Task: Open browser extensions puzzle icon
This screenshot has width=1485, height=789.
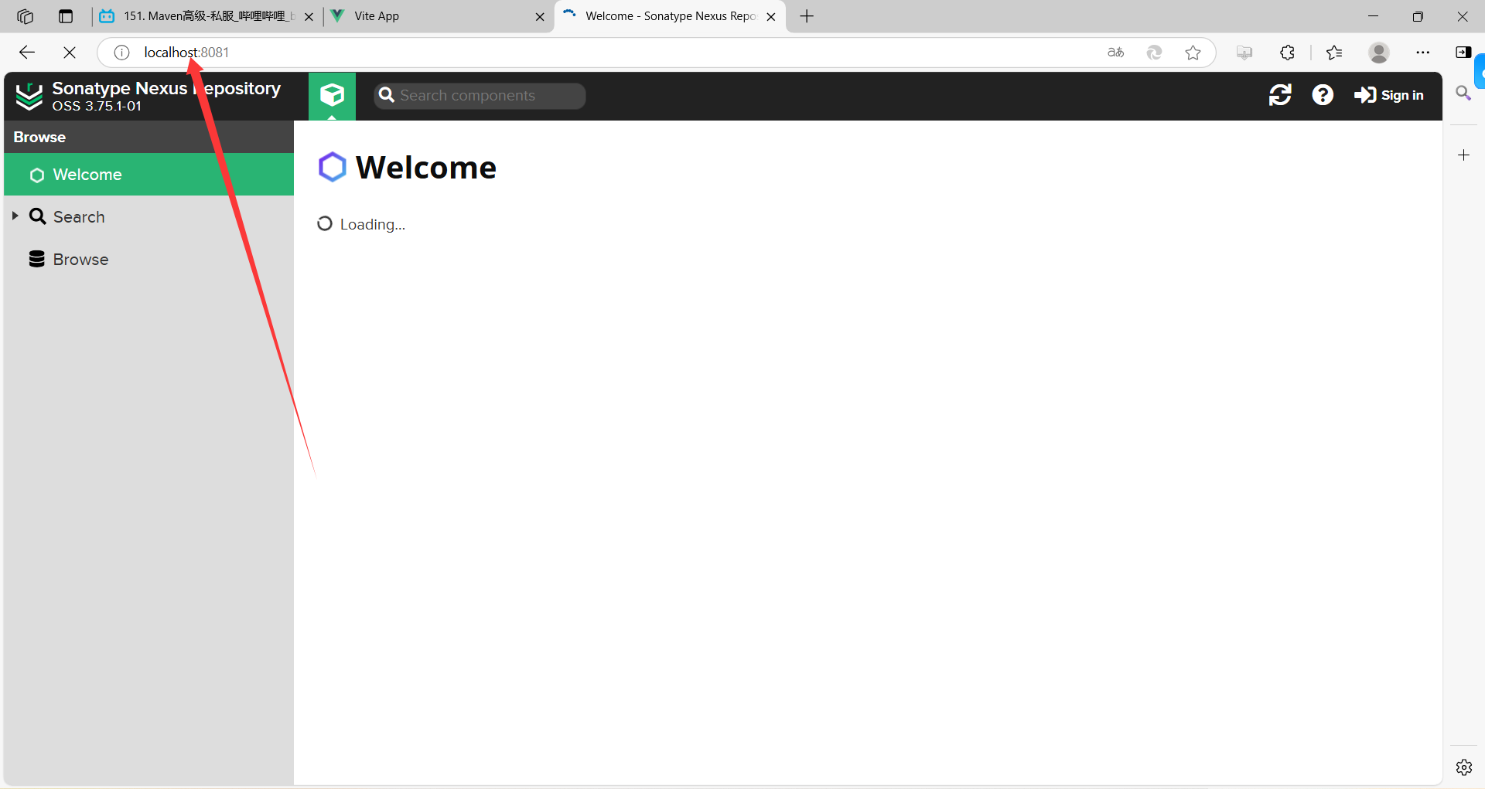Action: pos(1287,53)
